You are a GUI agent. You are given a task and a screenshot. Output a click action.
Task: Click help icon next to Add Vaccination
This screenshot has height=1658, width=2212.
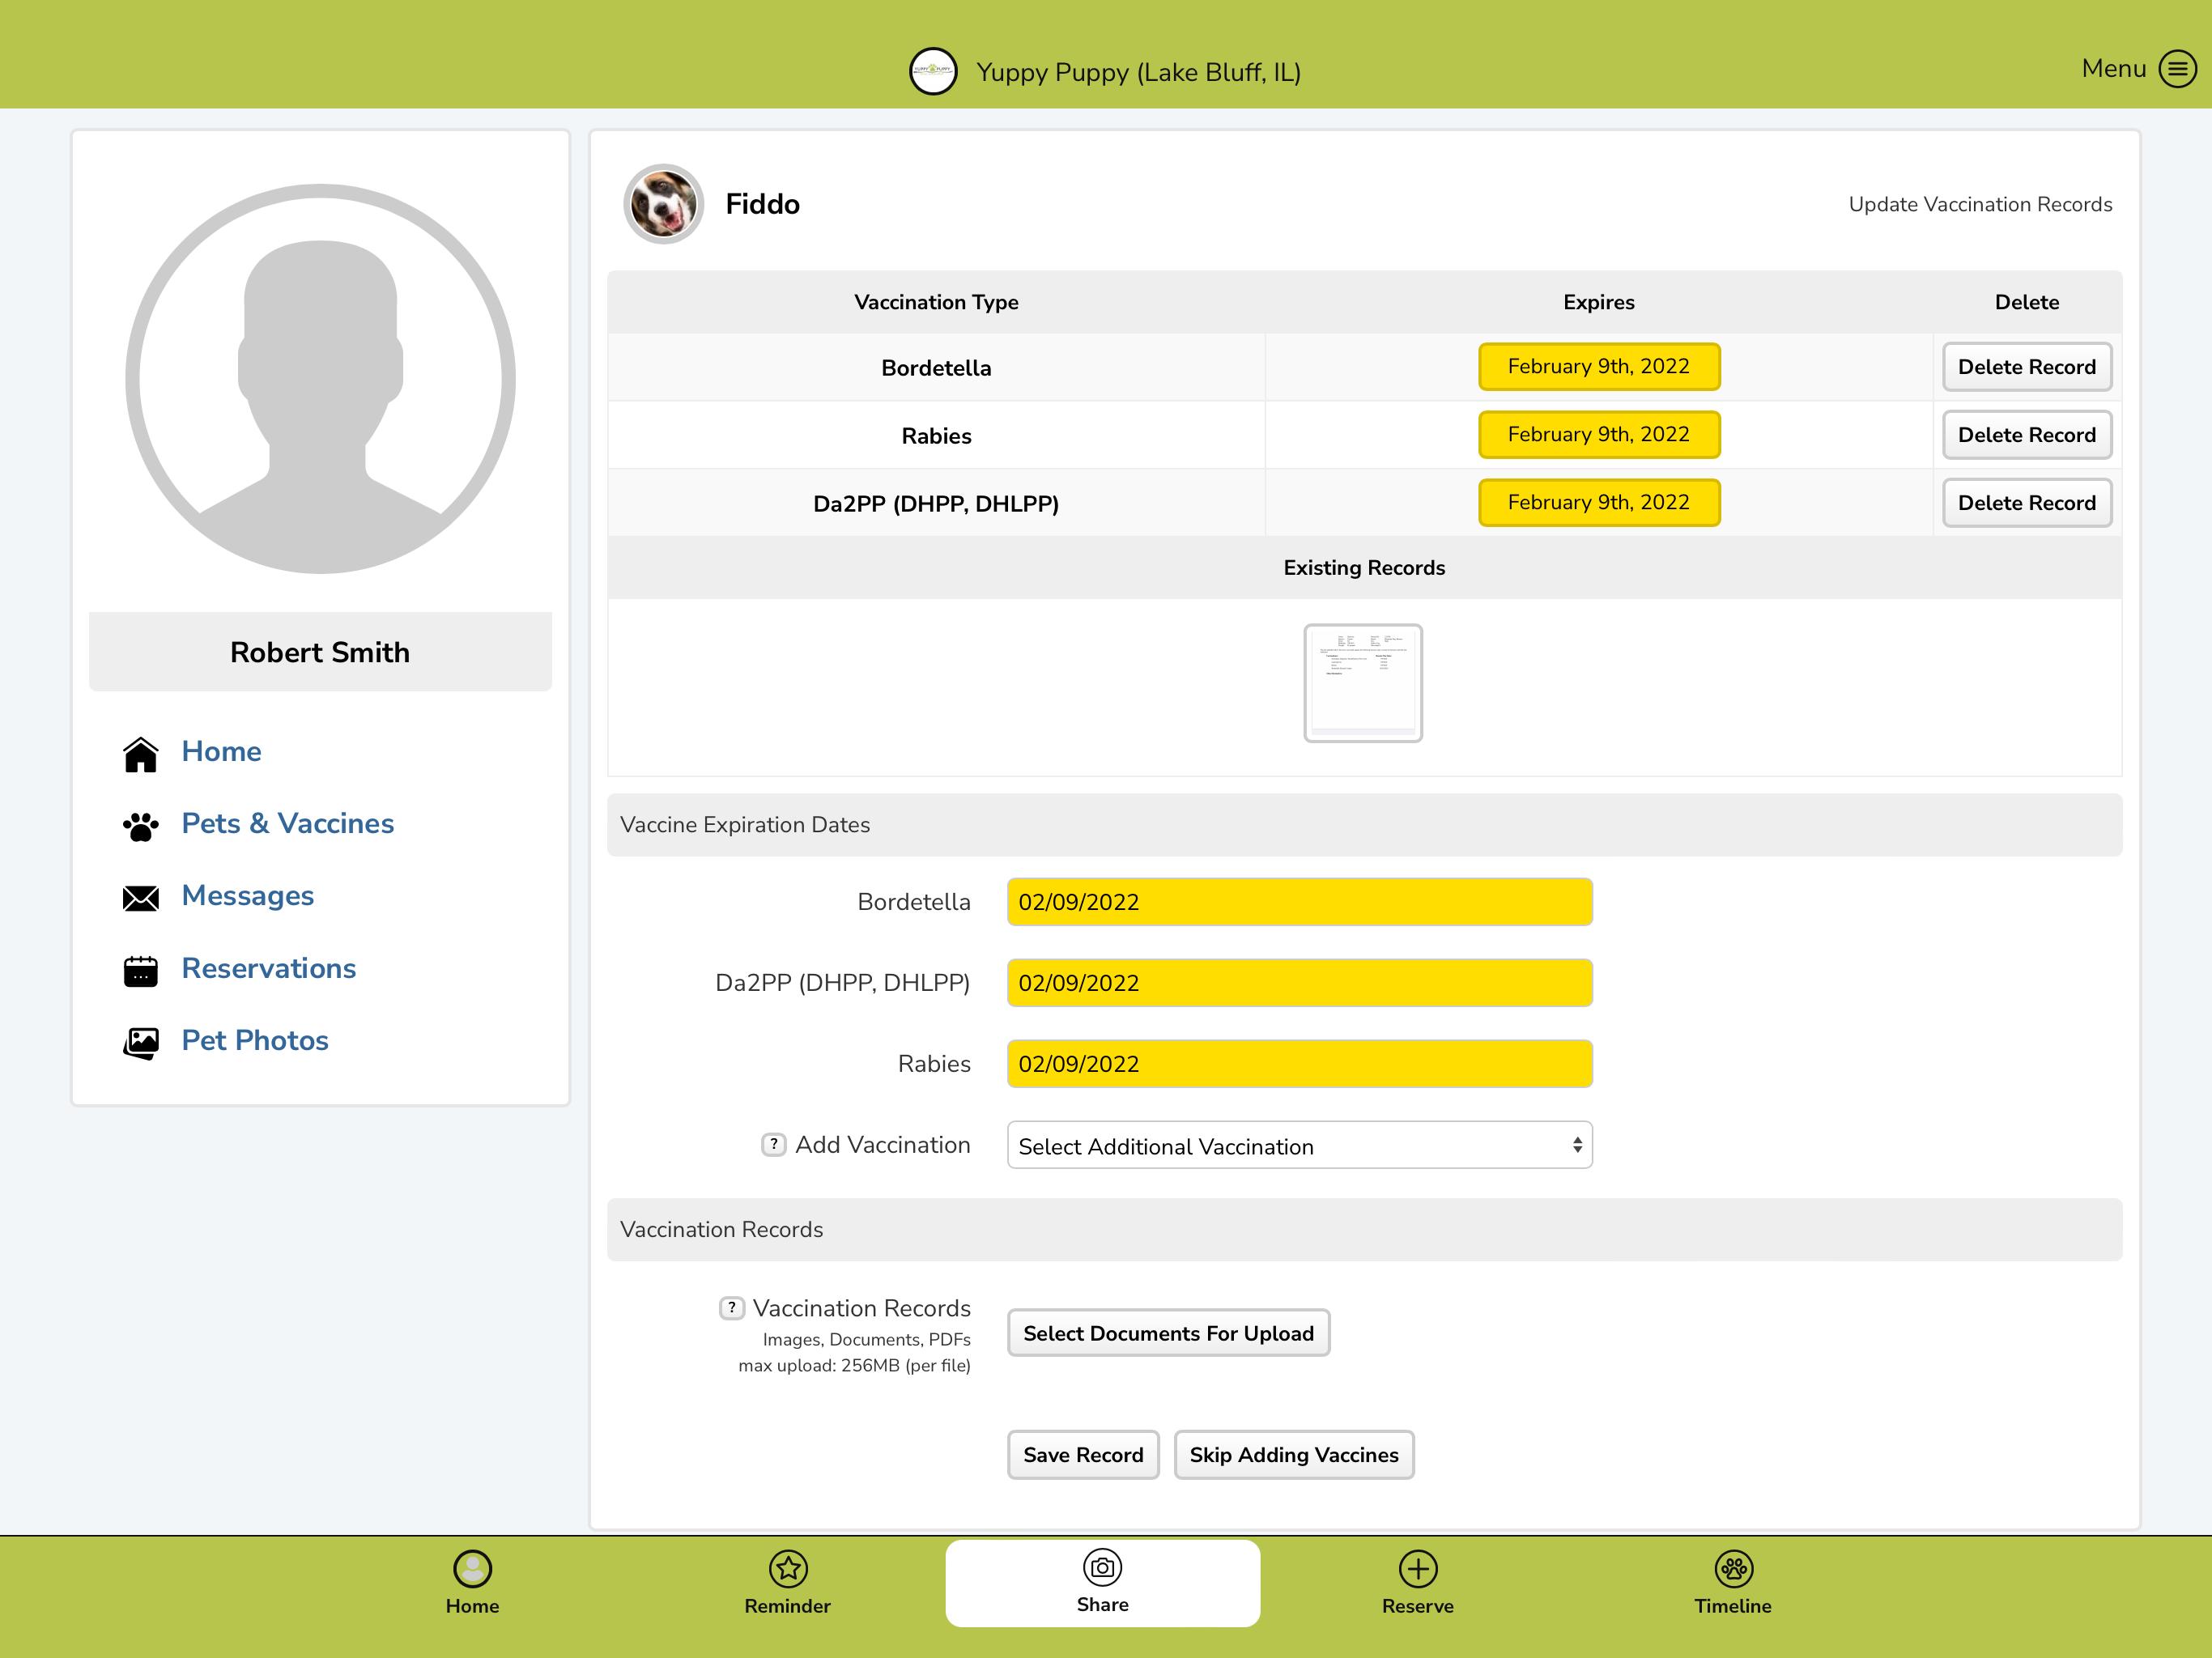click(773, 1144)
